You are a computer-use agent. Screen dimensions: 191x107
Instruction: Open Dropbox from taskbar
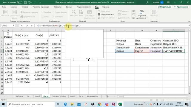click(x=93, y=104)
